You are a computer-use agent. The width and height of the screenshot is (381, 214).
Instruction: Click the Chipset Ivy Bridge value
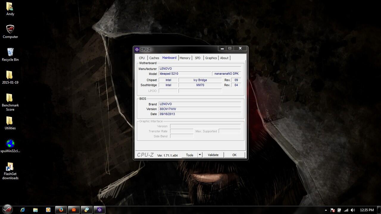coord(200,80)
